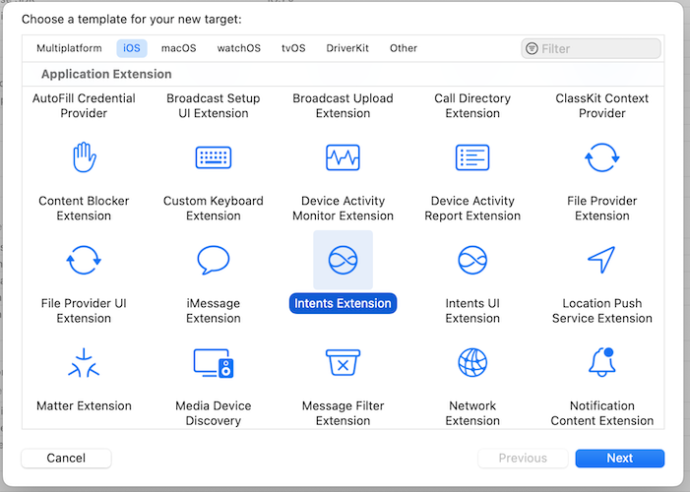690x492 pixels.
Task: Select the File Provider Extension sync icon
Action: pyautogui.click(x=602, y=157)
